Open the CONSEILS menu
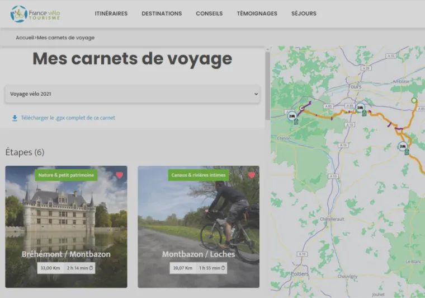 point(209,13)
